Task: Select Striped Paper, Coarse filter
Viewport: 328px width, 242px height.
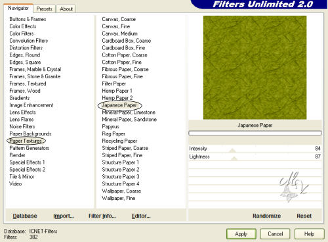Action: 125,148
